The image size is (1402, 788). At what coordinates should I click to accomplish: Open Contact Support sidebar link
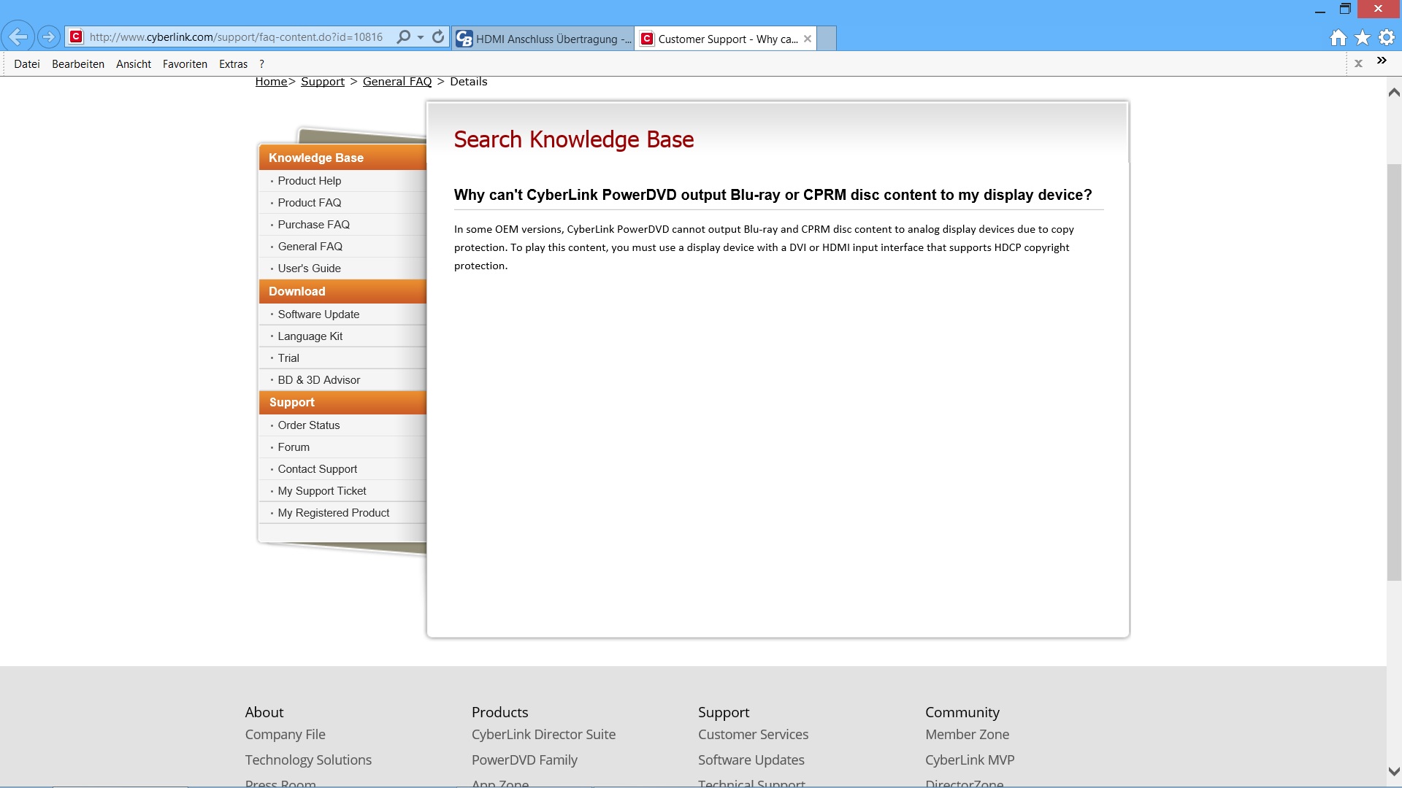[x=317, y=469]
